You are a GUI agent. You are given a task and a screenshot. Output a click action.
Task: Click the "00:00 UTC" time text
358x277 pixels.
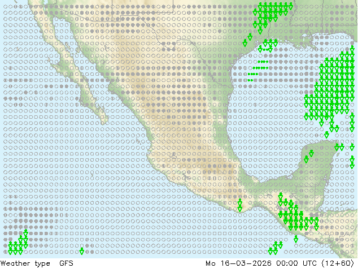296,263
